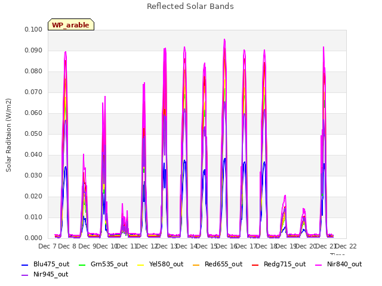Click the Dec 8 Nir840 peak
Image resolution: width=382 pixels, height=286 pixels.
pyautogui.click(x=65, y=52)
